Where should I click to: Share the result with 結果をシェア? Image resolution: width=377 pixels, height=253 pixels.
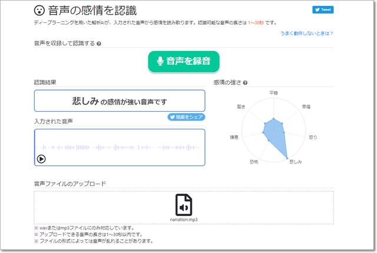(187, 117)
